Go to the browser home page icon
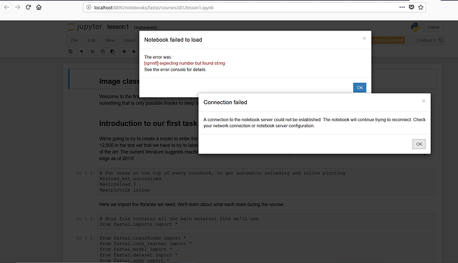This screenshot has width=458, height=263. coord(39,7)
